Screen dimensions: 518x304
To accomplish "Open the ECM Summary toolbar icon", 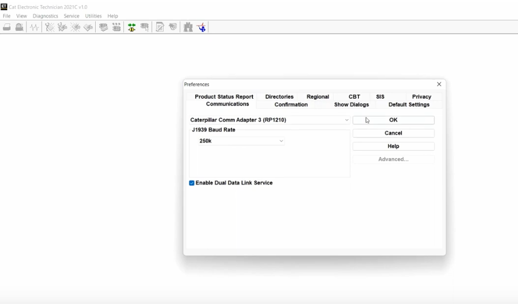I will click(x=103, y=27).
